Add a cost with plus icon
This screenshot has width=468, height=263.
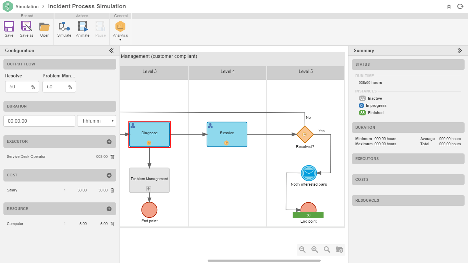(109, 175)
